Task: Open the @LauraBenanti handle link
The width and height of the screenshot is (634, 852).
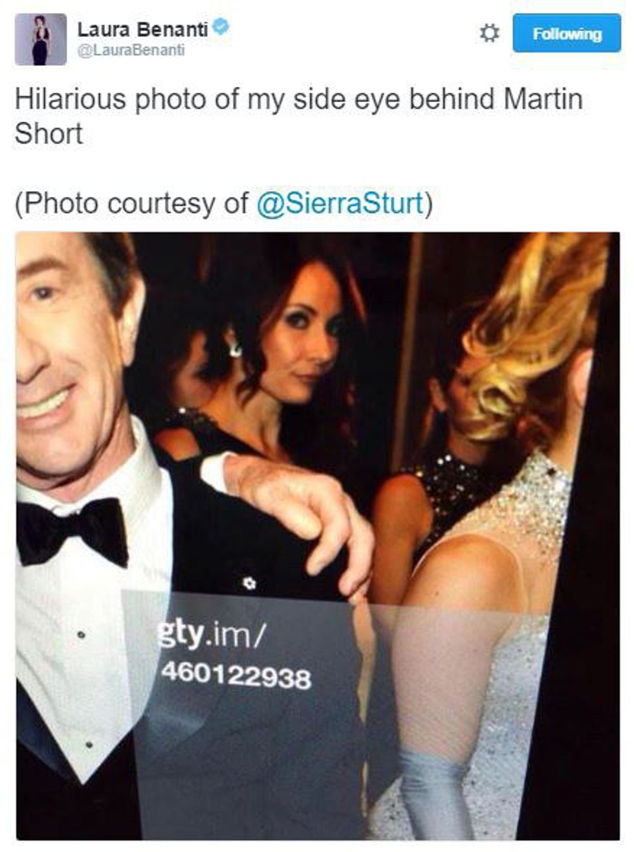Action: pyautogui.click(x=131, y=50)
